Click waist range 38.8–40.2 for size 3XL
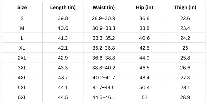 (x=104, y=68)
